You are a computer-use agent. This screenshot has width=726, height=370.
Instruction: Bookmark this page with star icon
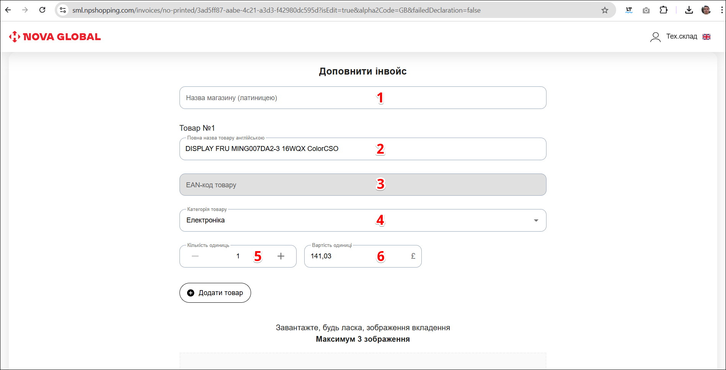pos(605,10)
